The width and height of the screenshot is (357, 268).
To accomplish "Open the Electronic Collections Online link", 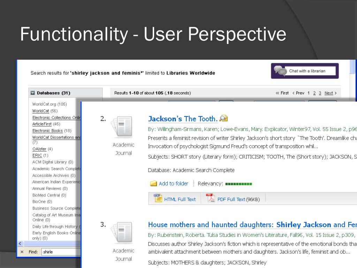I will click(56, 118).
